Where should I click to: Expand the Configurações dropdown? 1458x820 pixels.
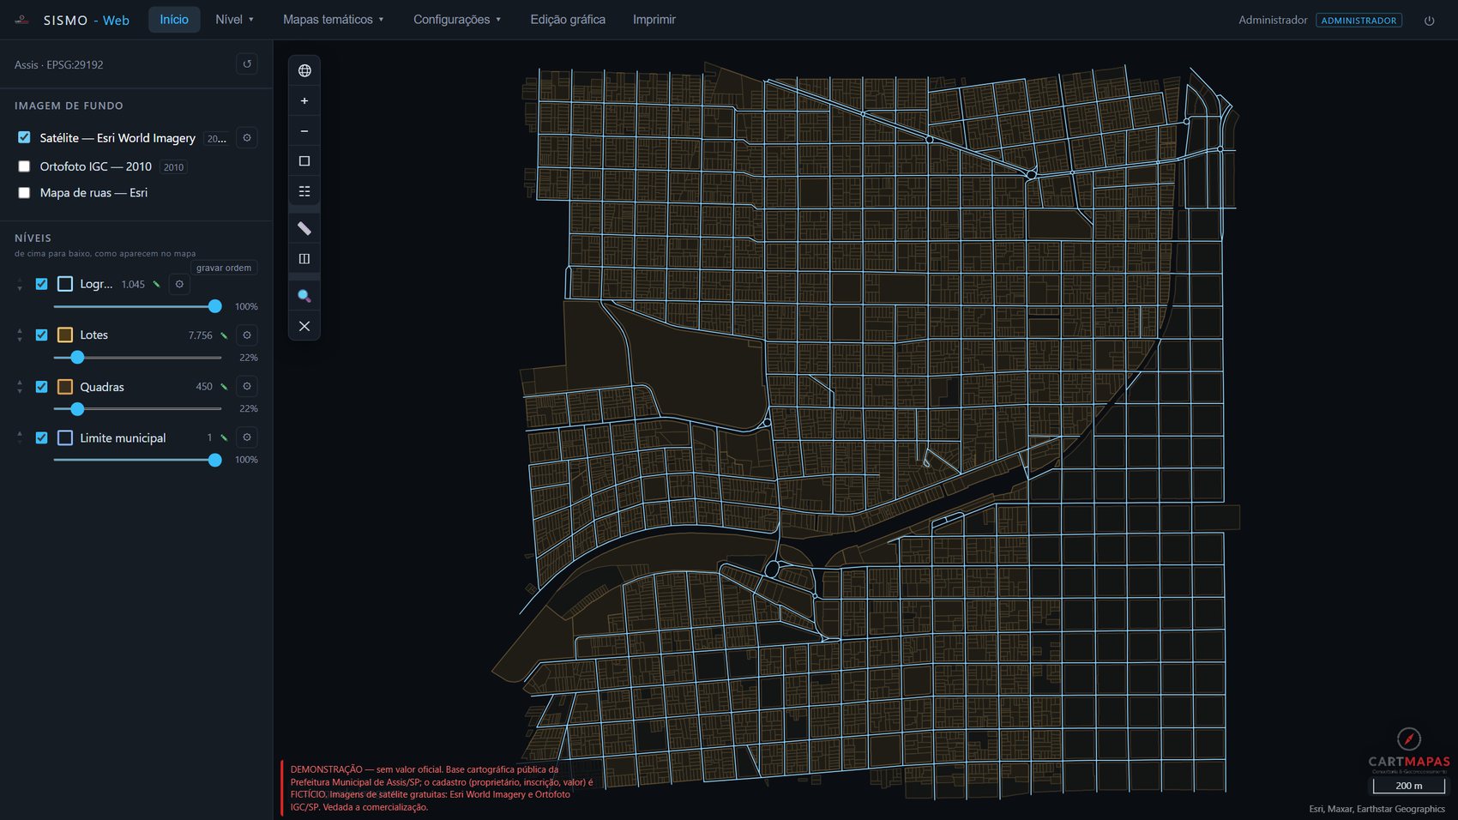pyautogui.click(x=457, y=20)
